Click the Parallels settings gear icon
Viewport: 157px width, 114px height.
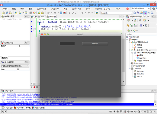coord(145,112)
